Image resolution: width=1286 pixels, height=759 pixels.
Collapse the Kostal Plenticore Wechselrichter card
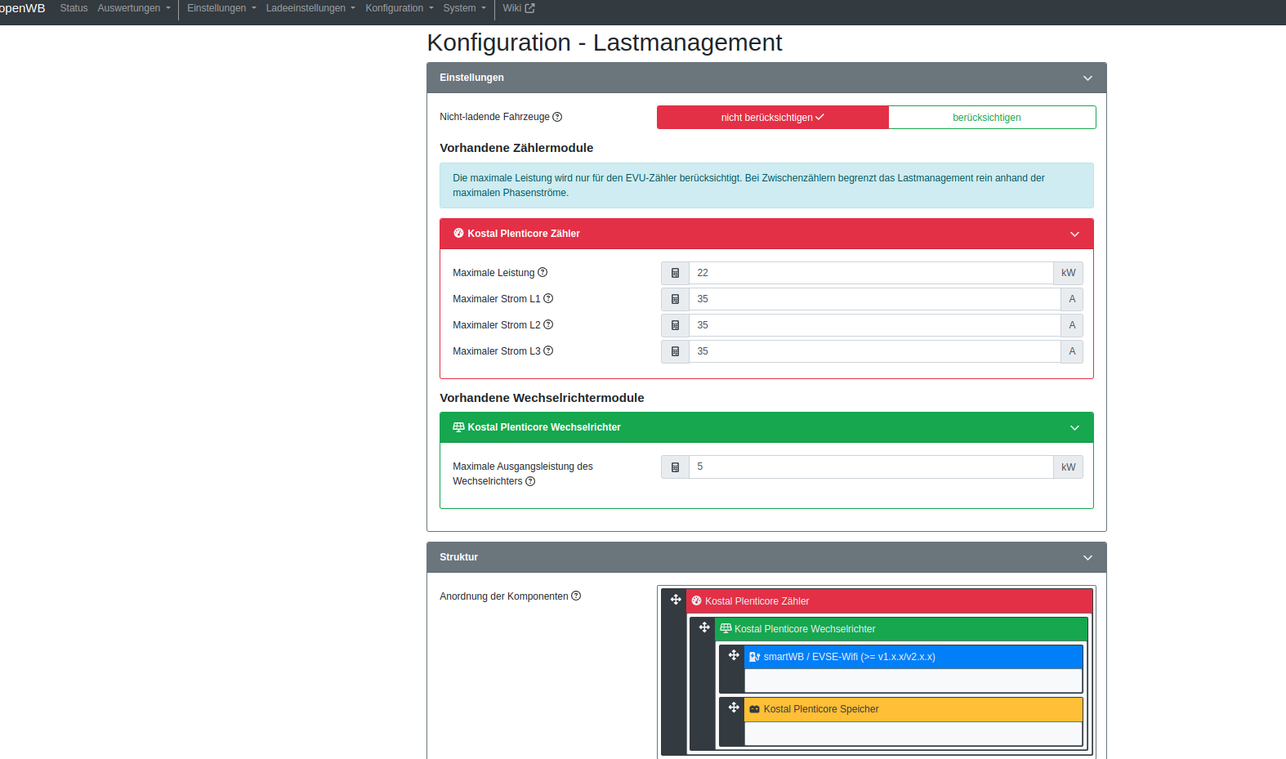tap(1074, 428)
